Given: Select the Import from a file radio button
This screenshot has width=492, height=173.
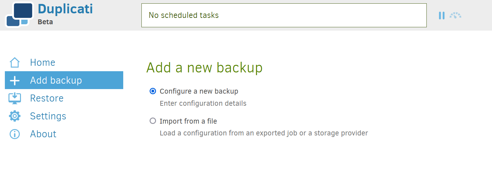Looking at the screenshot, I should [x=153, y=121].
